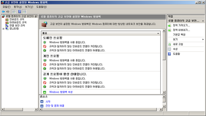
Task: Open the 파일(F) menu
Action: (7, 7)
